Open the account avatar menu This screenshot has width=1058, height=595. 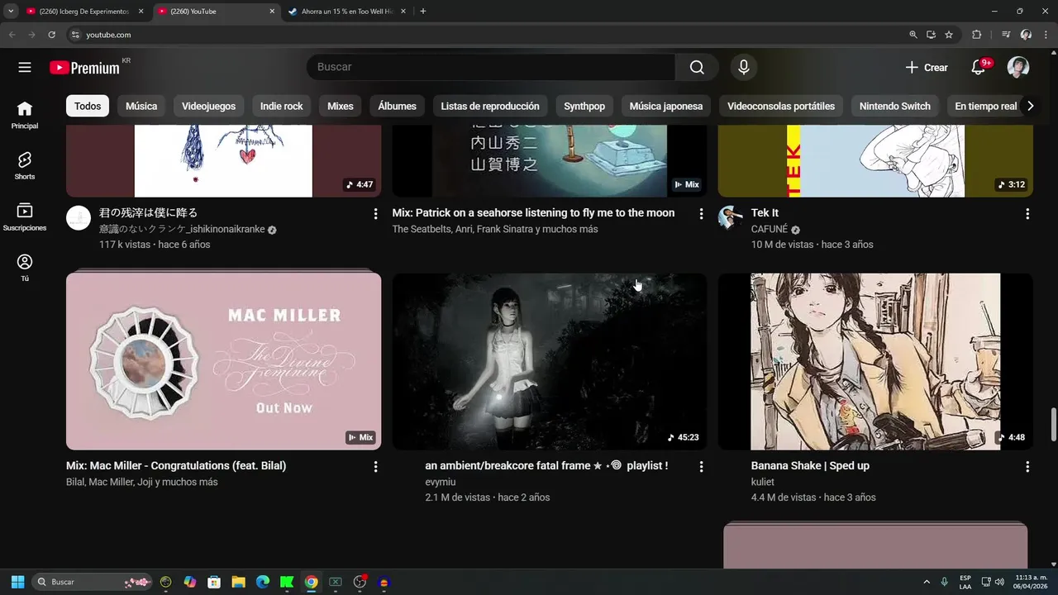(x=1018, y=68)
